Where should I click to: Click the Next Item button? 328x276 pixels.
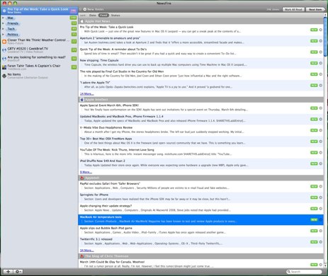(x=315, y=9)
